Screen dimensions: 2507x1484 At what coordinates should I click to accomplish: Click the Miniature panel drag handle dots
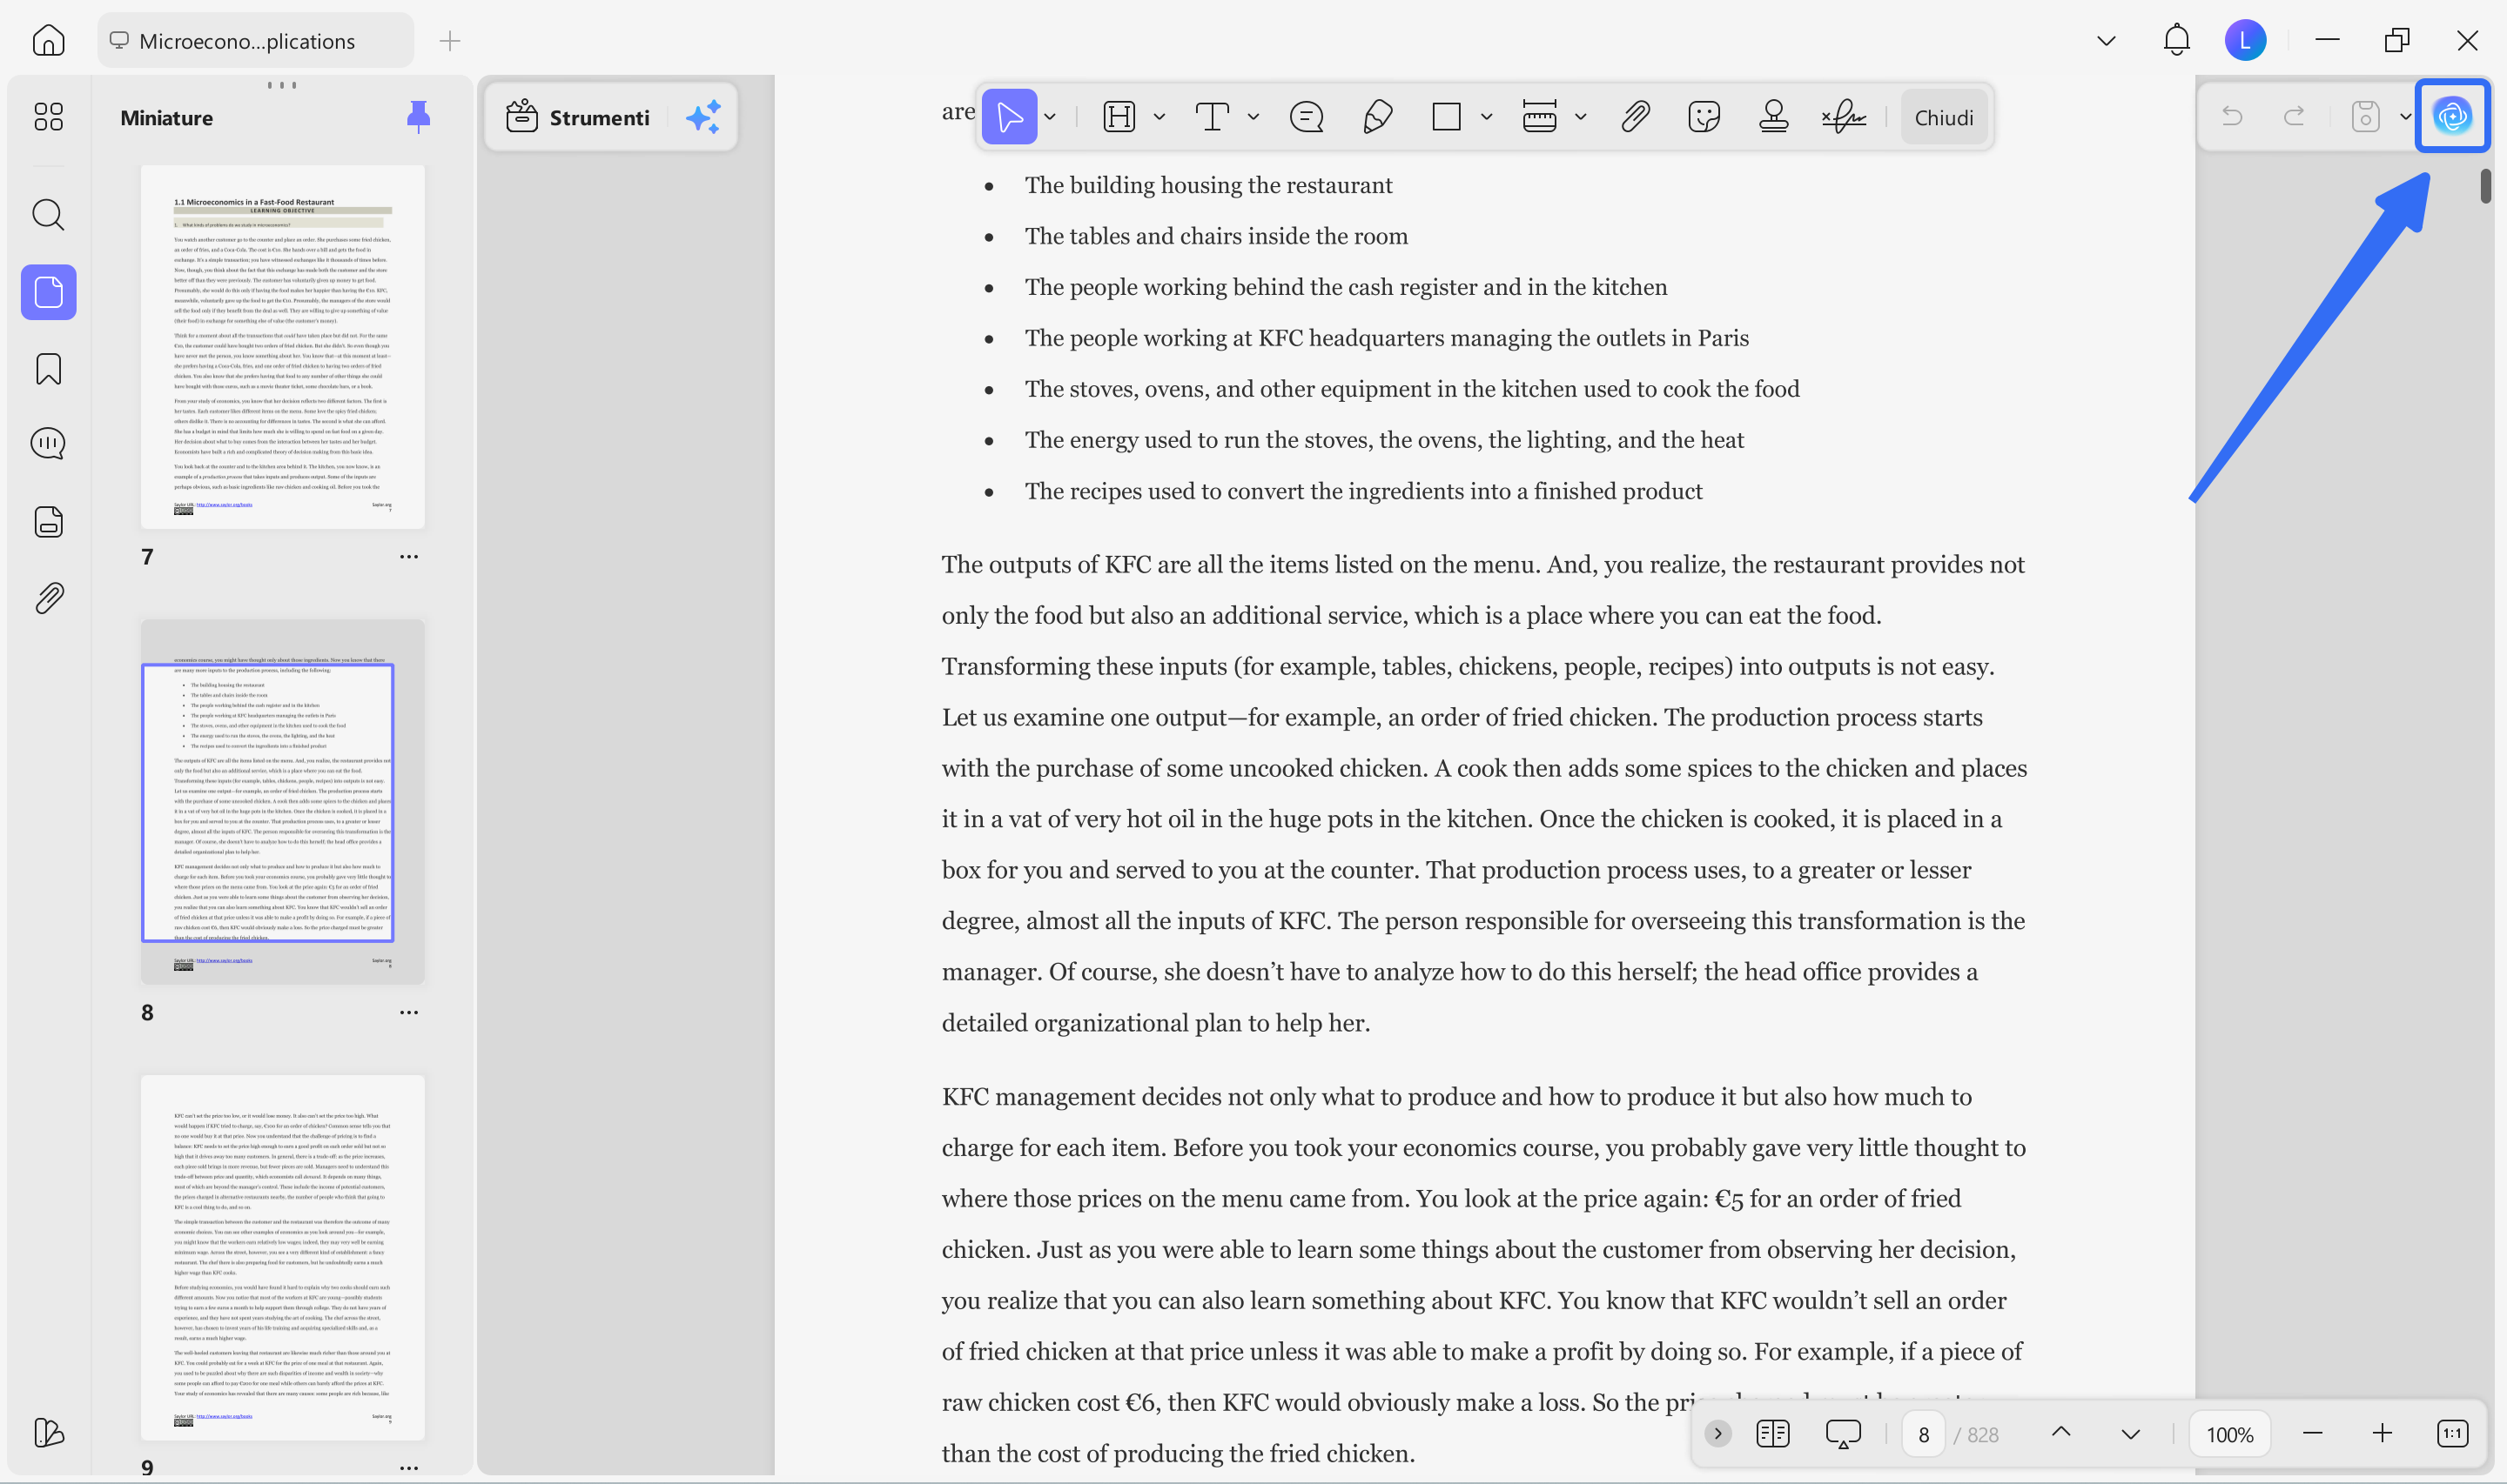[x=282, y=85]
